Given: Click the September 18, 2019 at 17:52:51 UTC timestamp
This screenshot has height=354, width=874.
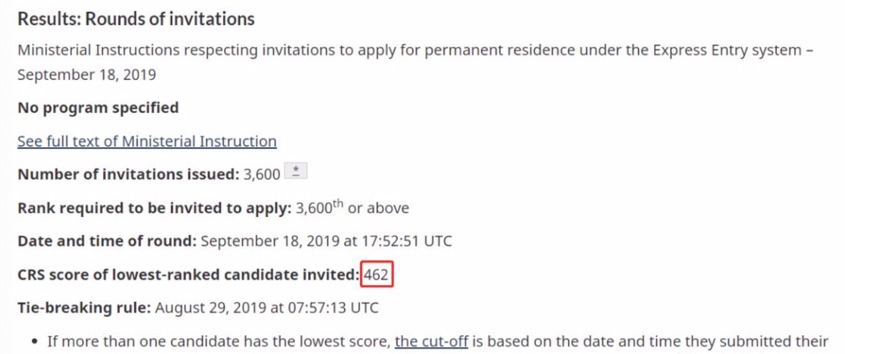Looking at the screenshot, I should coord(326,241).
